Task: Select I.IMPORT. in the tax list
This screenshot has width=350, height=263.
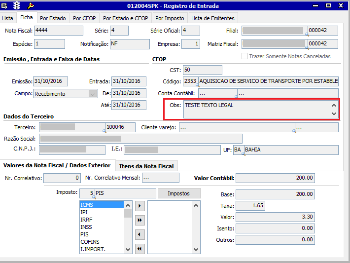Action: 102,249
